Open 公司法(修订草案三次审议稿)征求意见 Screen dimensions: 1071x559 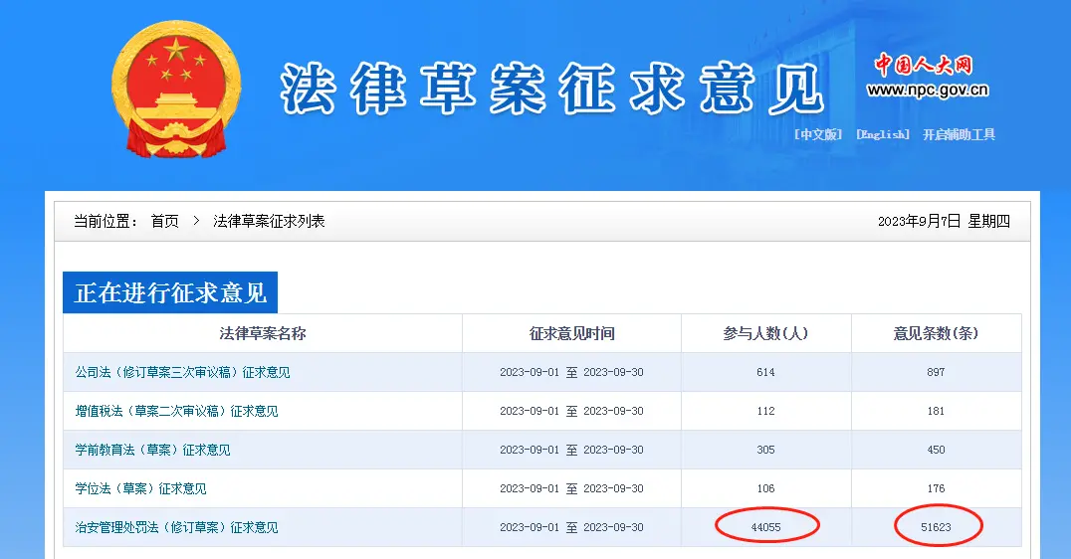tap(182, 372)
